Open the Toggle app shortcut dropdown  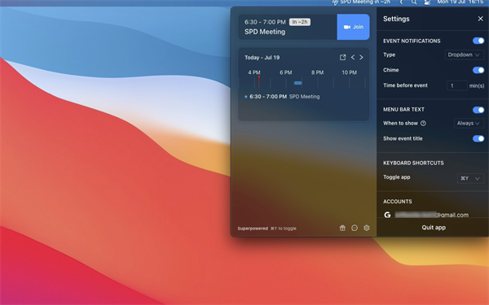point(470,178)
